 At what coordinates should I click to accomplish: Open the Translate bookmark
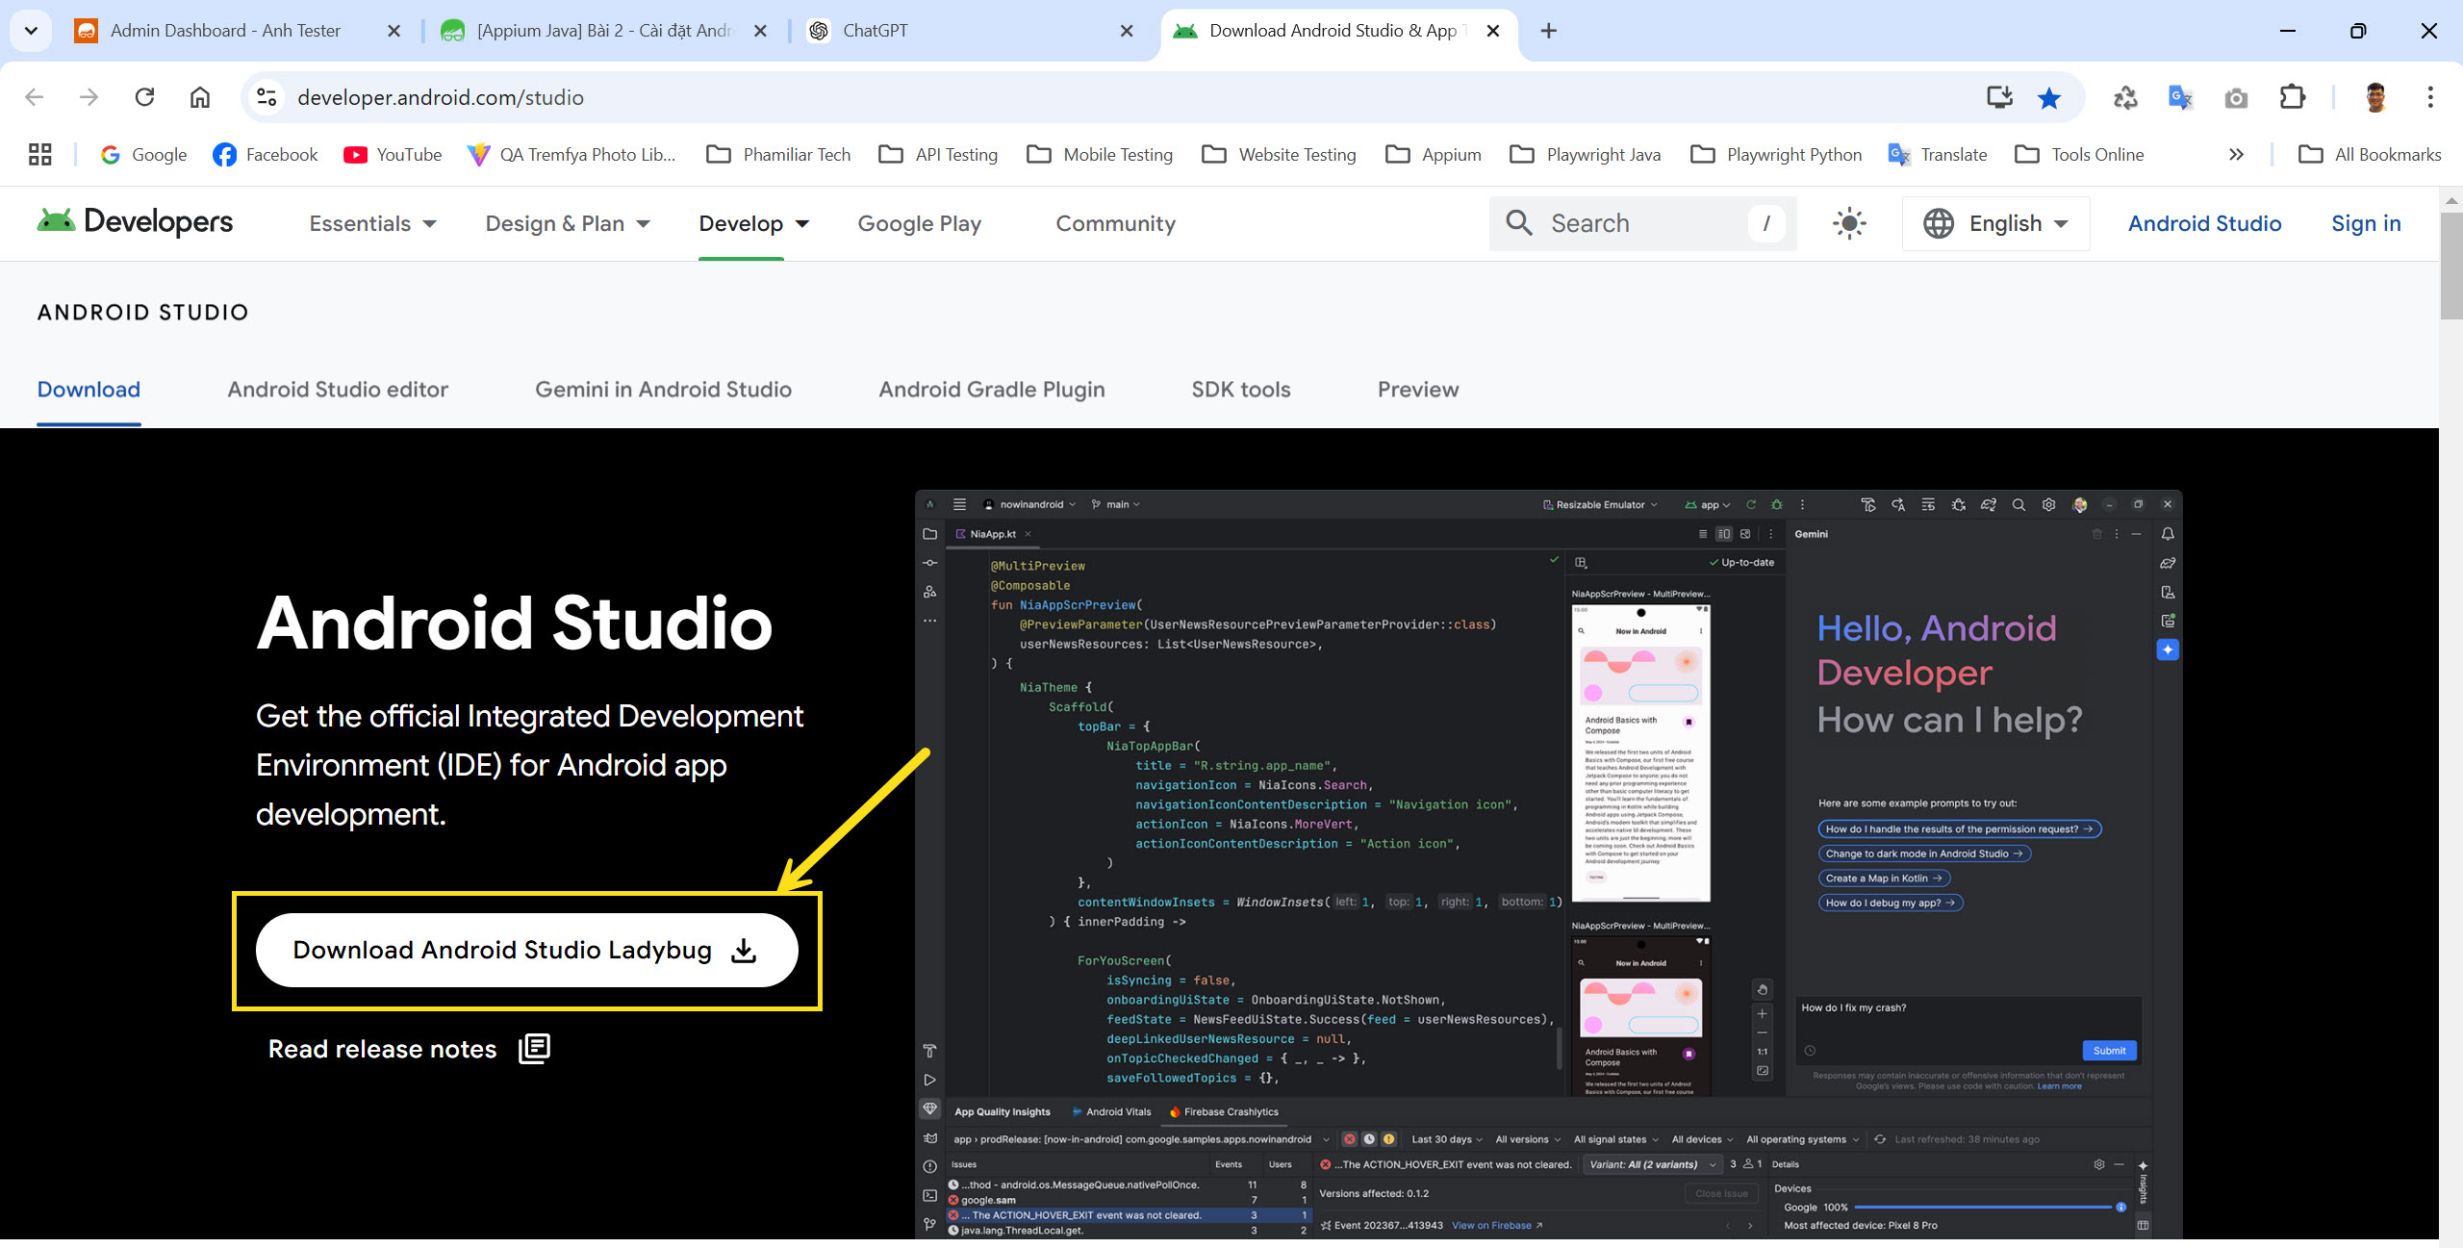pyautogui.click(x=1938, y=154)
